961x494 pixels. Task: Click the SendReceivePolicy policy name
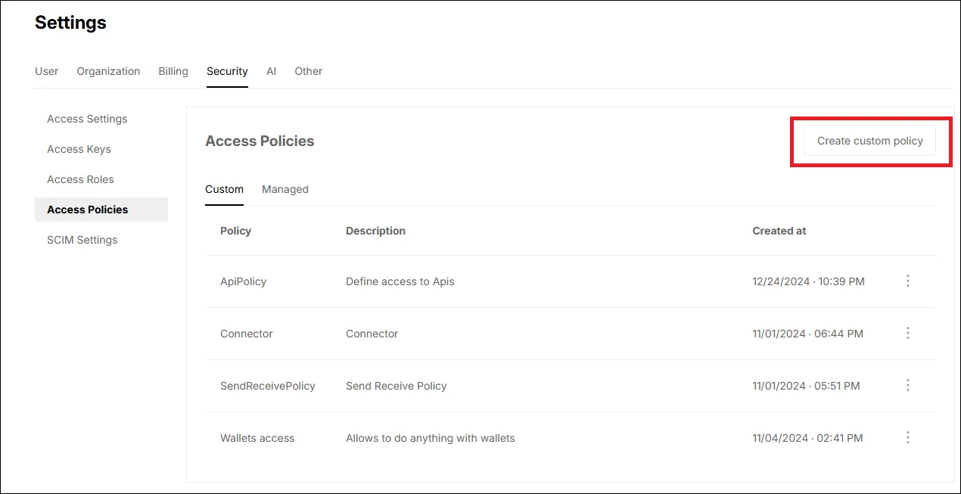(x=267, y=386)
